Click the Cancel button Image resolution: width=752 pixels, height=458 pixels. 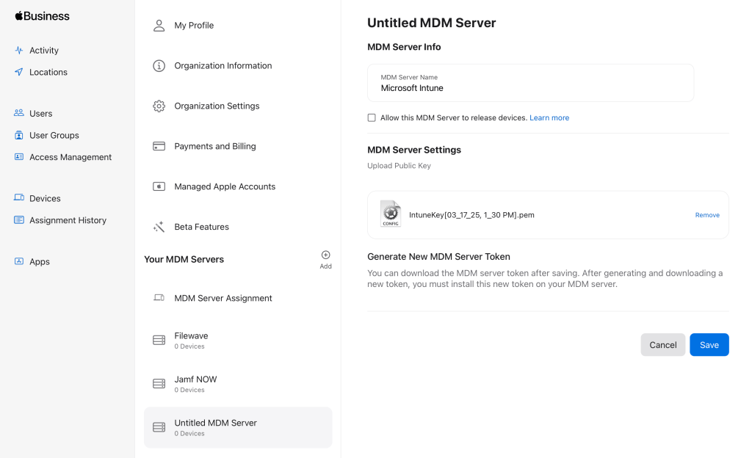(x=662, y=345)
